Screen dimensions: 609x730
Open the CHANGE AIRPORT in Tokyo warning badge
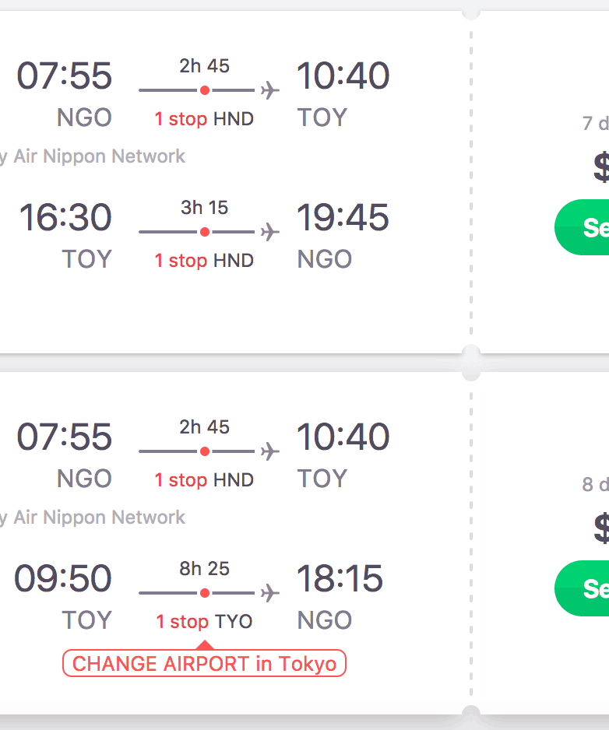204,664
